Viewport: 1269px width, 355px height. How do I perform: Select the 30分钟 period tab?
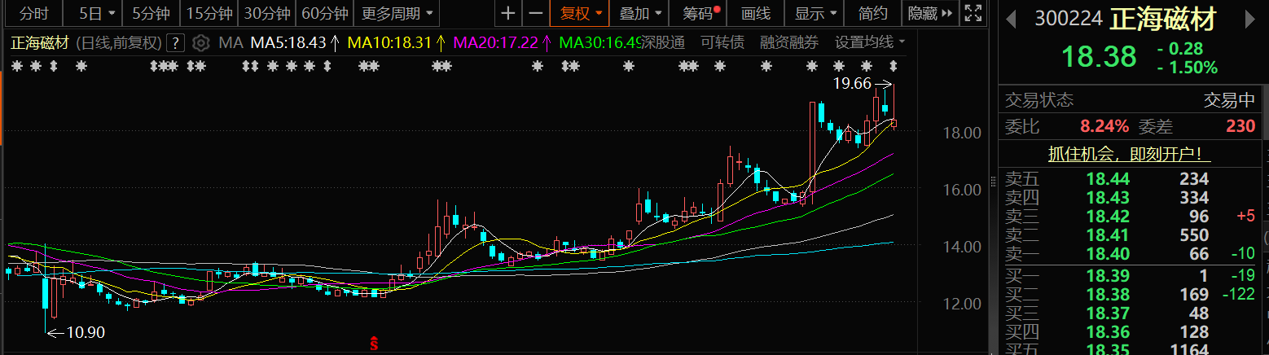(267, 13)
